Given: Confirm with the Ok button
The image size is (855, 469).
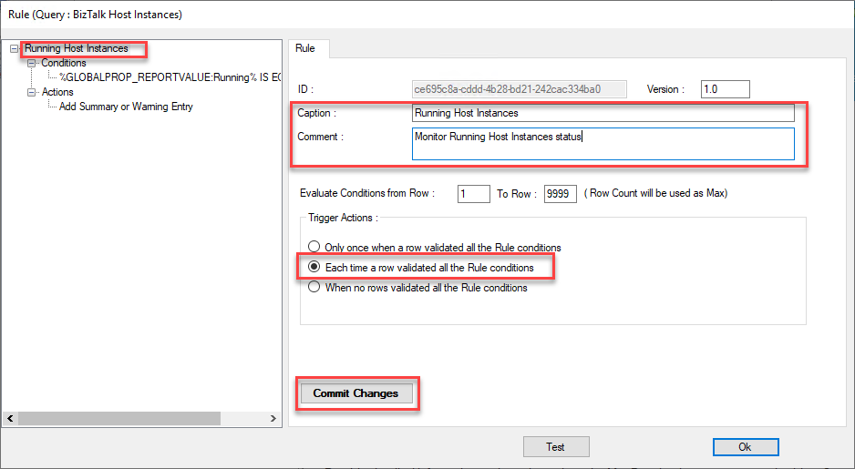Looking at the screenshot, I should pos(745,446).
